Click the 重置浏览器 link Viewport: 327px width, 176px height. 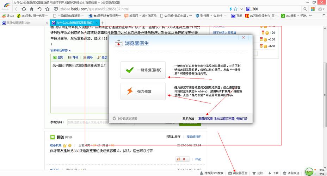pyautogui.click(x=205, y=119)
